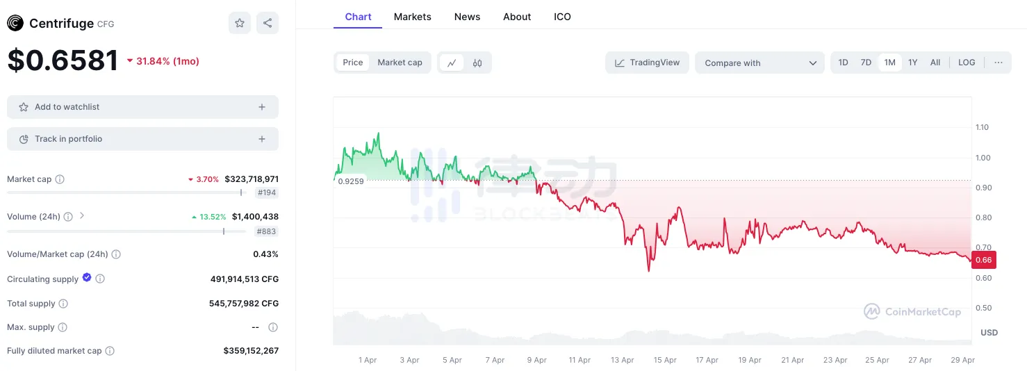The width and height of the screenshot is (1027, 371).
Task: Enable LOG scale on chart
Action: pos(967,63)
